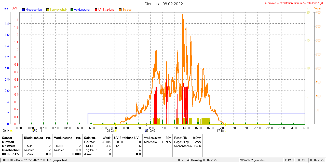The width and height of the screenshot is (326, 163).
Task: Click the Html-Datei gespeichert status message
Action: point(34,160)
